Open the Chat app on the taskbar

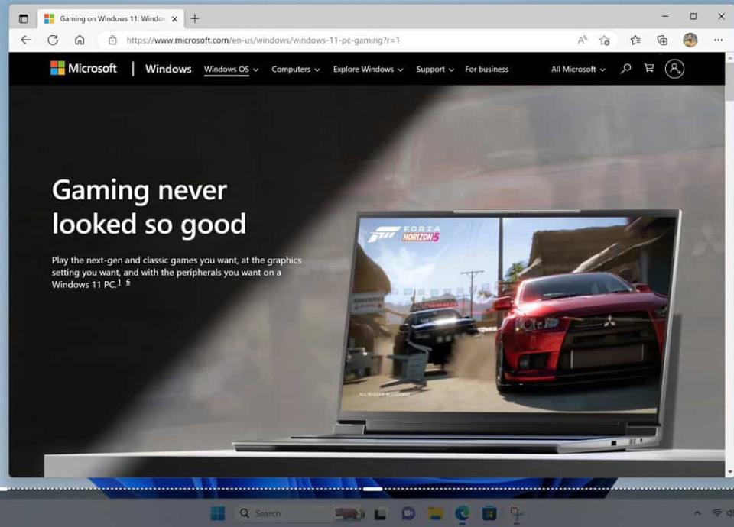coord(408,513)
